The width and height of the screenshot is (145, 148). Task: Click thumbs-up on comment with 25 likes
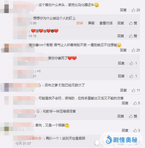point(136,50)
